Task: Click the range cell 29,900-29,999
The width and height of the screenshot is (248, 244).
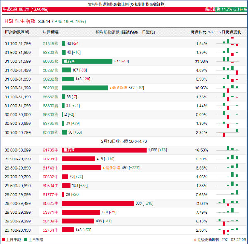Action: click(x=18, y=159)
